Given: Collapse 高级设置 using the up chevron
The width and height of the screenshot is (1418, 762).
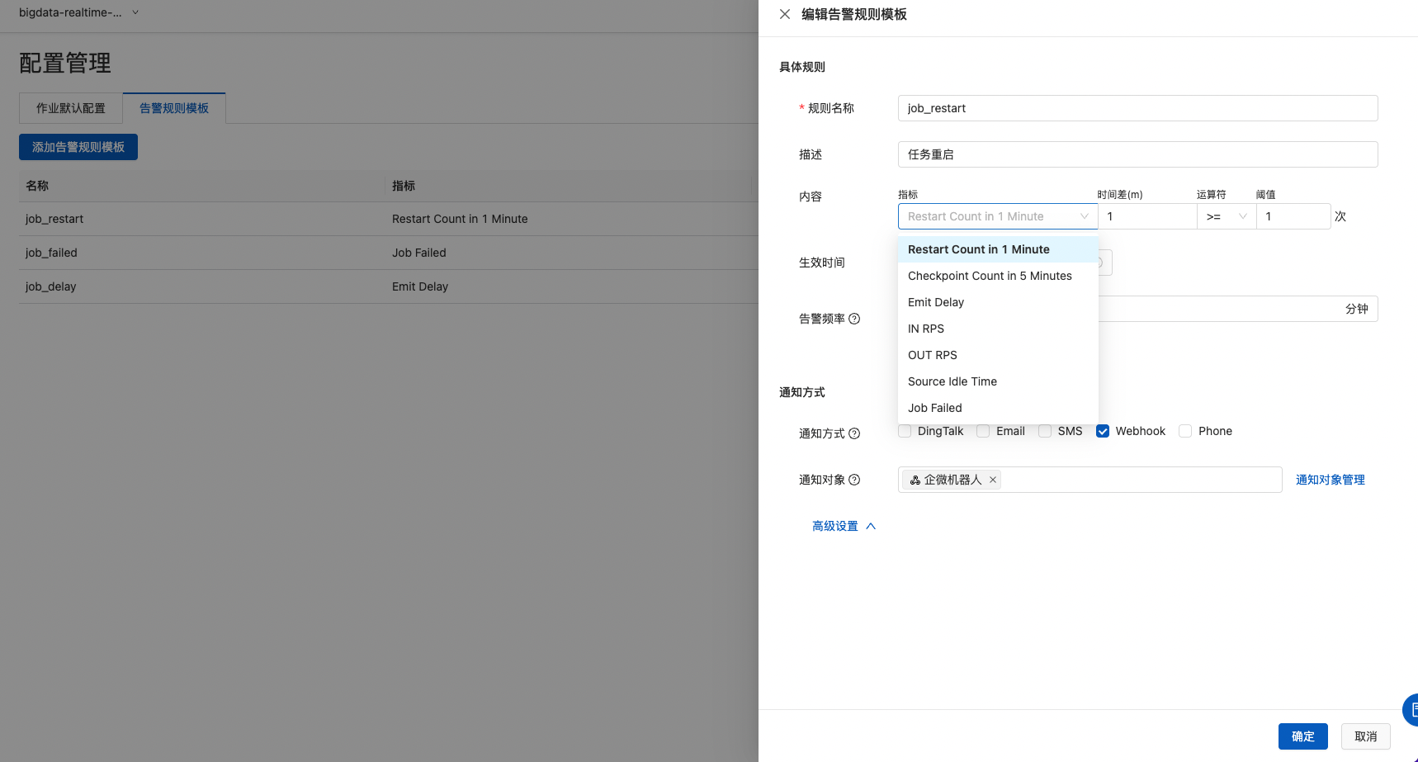Looking at the screenshot, I should point(871,526).
